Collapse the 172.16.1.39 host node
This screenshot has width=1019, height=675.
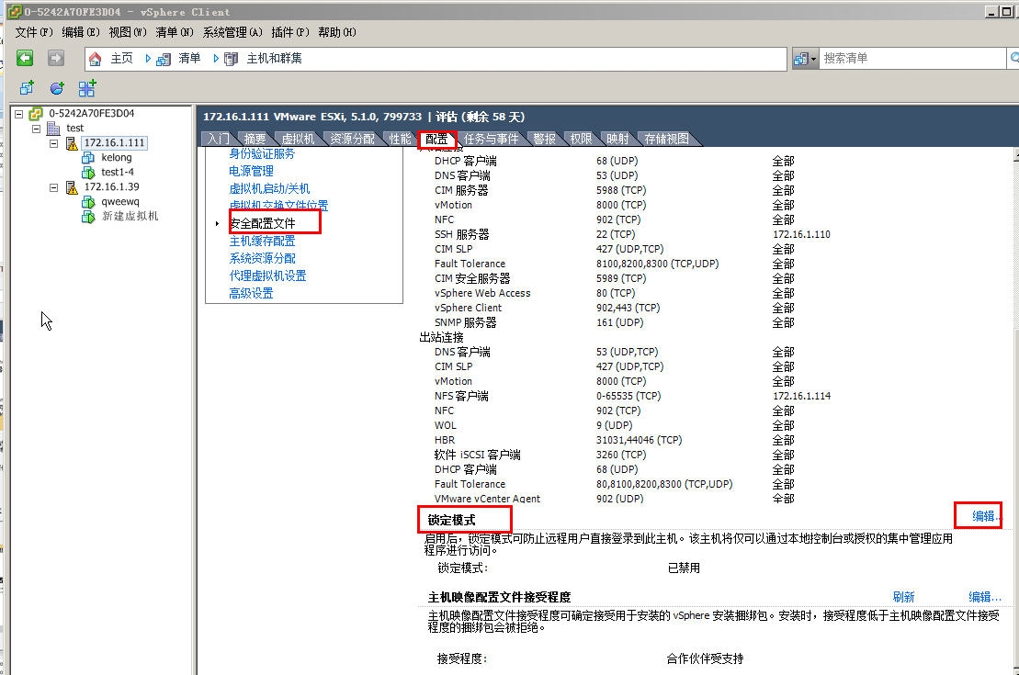click(54, 187)
